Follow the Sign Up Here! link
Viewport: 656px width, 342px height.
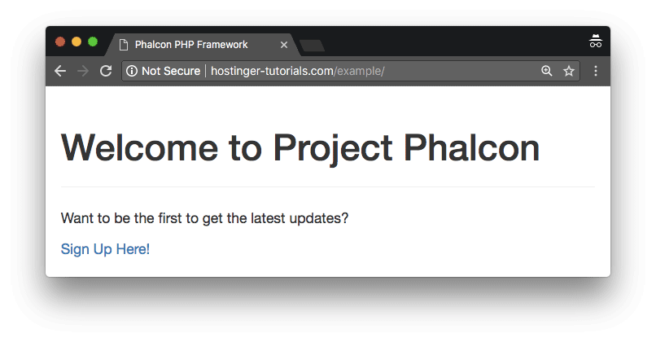105,249
